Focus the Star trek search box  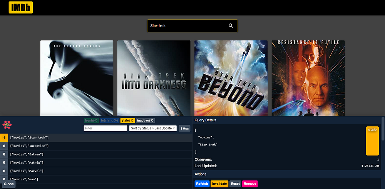click(x=192, y=26)
